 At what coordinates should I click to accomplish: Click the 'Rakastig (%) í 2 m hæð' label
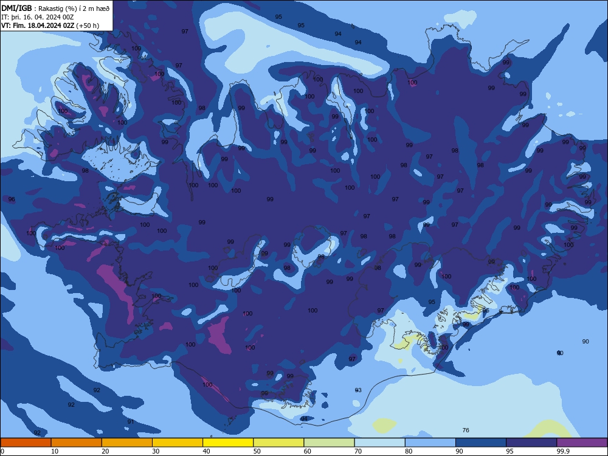[x=74, y=9]
